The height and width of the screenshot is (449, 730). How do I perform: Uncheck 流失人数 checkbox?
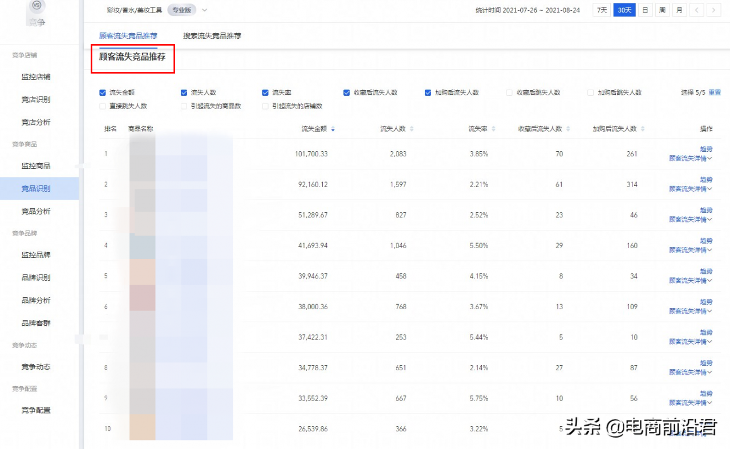click(x=184, y=92)
